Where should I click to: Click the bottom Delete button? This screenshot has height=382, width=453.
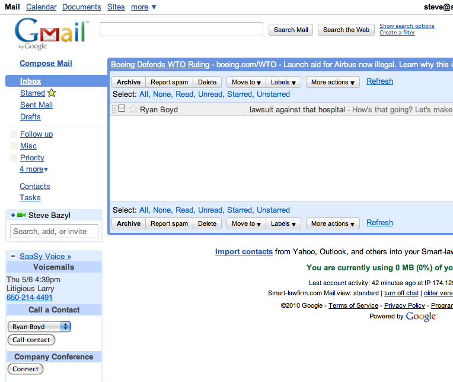point(207,223)
